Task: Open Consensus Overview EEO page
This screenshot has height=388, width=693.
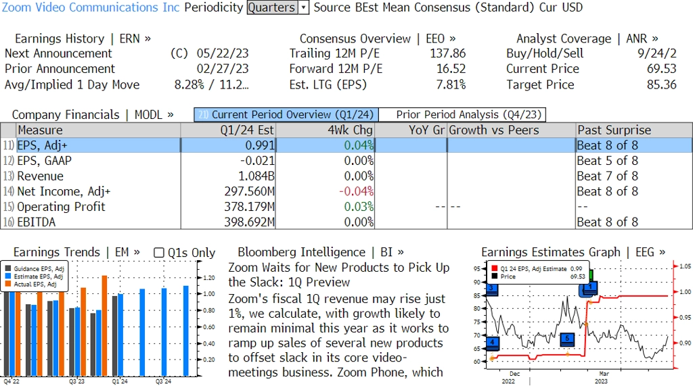Action: pos(378,39)
